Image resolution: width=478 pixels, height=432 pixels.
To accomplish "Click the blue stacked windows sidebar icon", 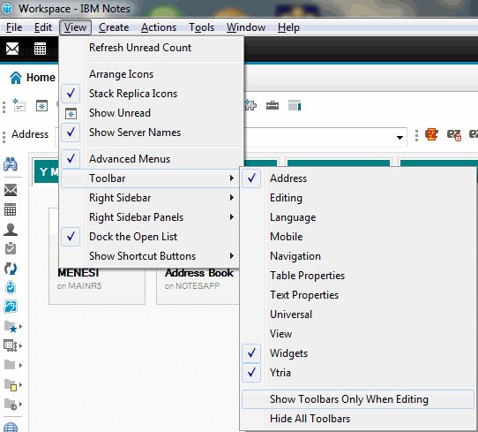I will [11, 307].
